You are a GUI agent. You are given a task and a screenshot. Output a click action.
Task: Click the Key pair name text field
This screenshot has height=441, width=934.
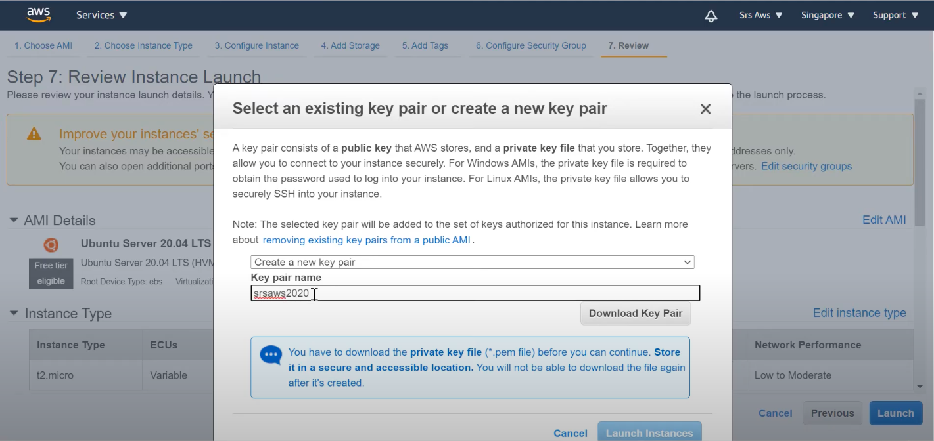click(x=475, y=293)
